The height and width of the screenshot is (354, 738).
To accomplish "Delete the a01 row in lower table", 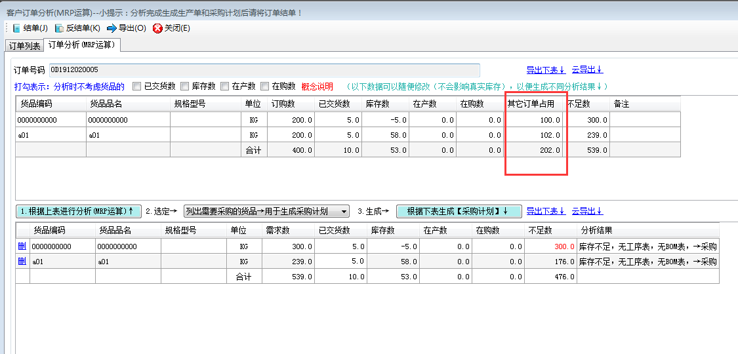I will [22, 261].
